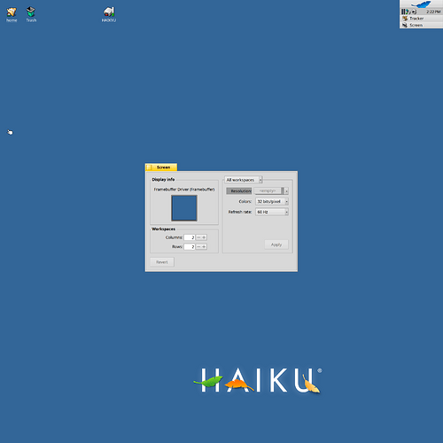
Task: Click the Revert button
Action: coord(162,262)
